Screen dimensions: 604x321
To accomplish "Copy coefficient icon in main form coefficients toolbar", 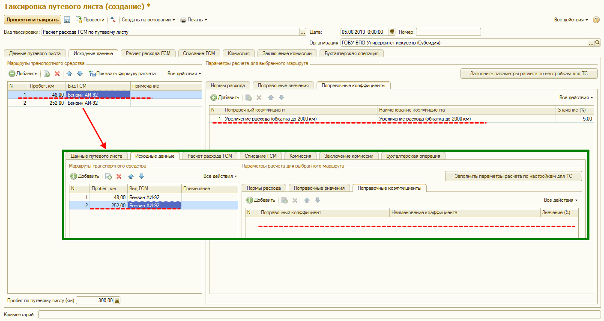I will click(x=248, y=97).
